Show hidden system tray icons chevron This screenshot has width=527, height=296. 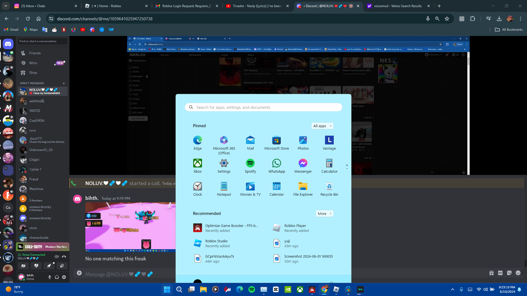452,289
